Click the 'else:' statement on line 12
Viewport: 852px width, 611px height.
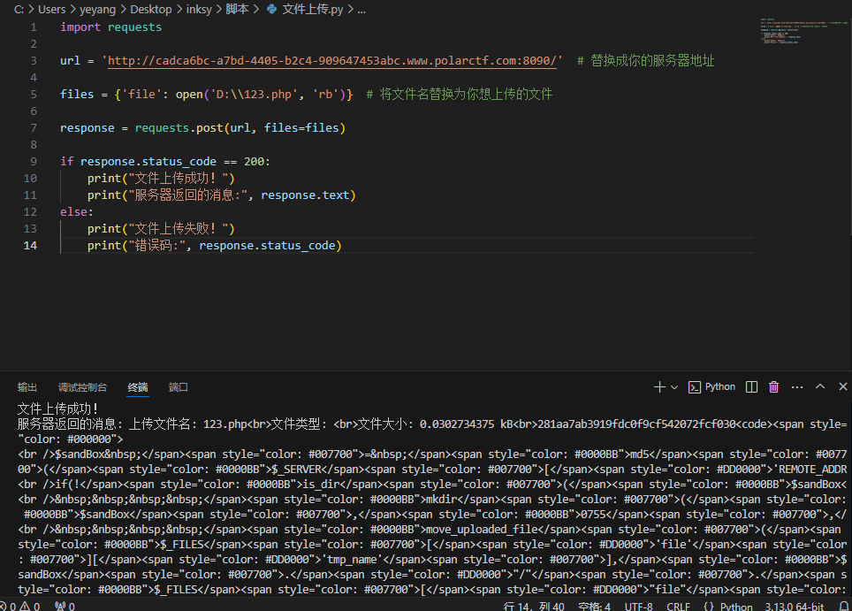pos(77,211)
